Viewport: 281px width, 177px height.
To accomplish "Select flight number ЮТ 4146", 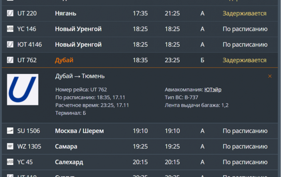I will point(30,45).
